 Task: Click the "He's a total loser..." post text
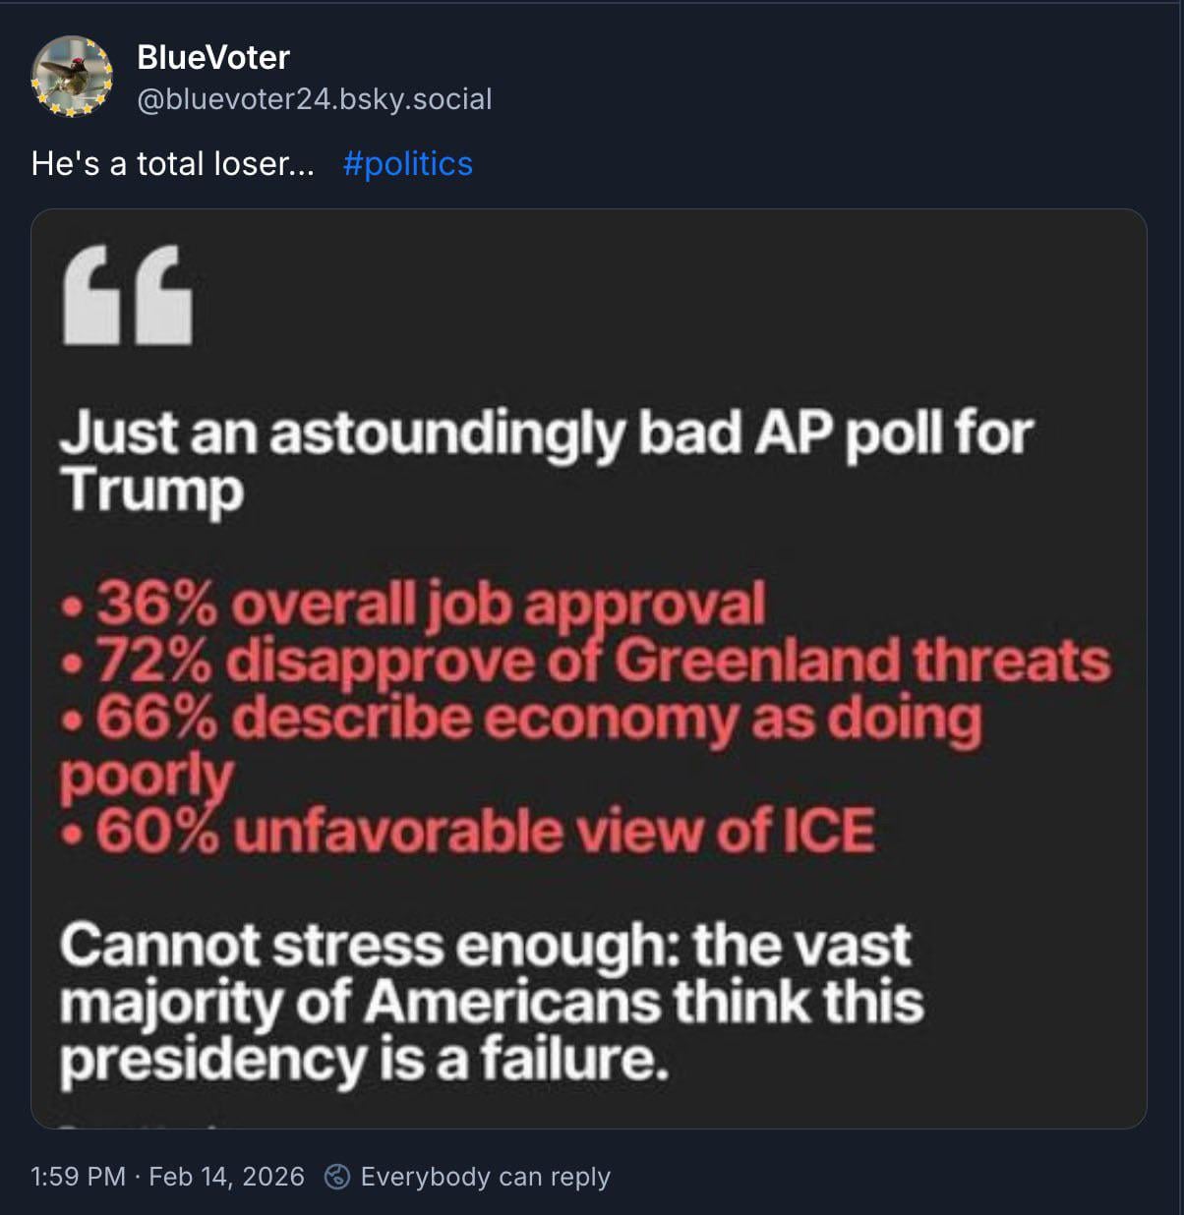click(x=172, y=163)
